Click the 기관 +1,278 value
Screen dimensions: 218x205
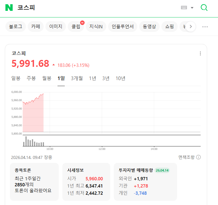pyautogui.click(x=141, y=186)
